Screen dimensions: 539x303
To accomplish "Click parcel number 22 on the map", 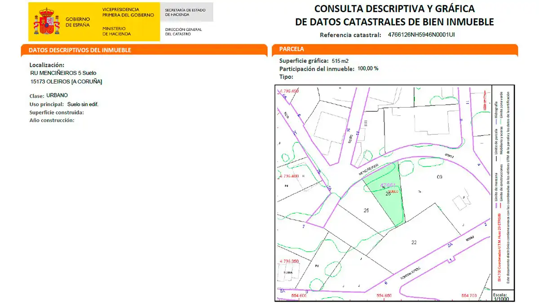I will click(414, 242).
